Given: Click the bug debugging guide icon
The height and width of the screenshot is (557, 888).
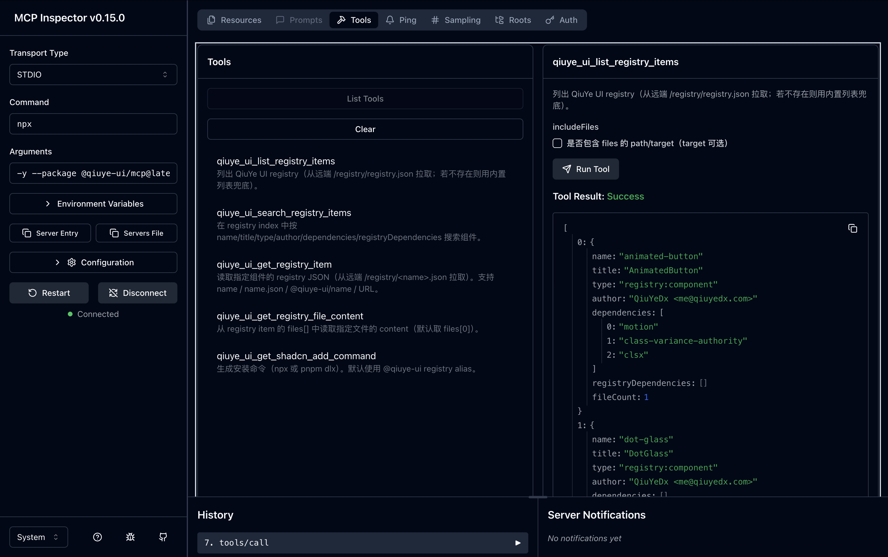Looking at the screenshot, I should click(x=130, y=537).
